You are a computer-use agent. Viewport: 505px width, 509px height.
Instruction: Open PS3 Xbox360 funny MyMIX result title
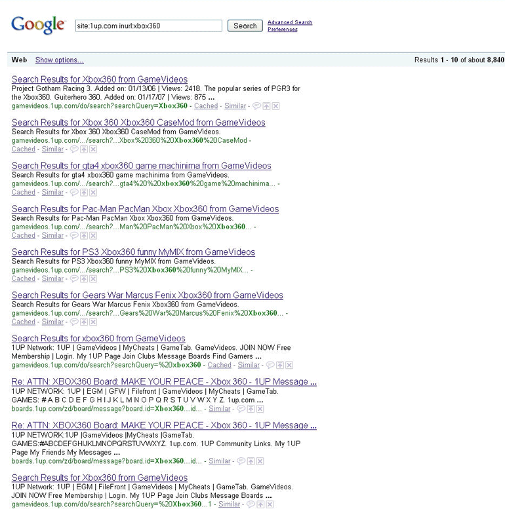(x=133, y=252)
